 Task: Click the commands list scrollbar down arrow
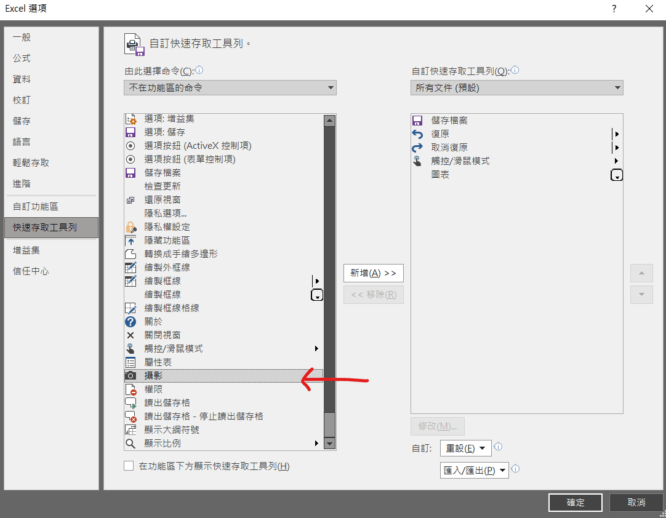click(329, 444)
